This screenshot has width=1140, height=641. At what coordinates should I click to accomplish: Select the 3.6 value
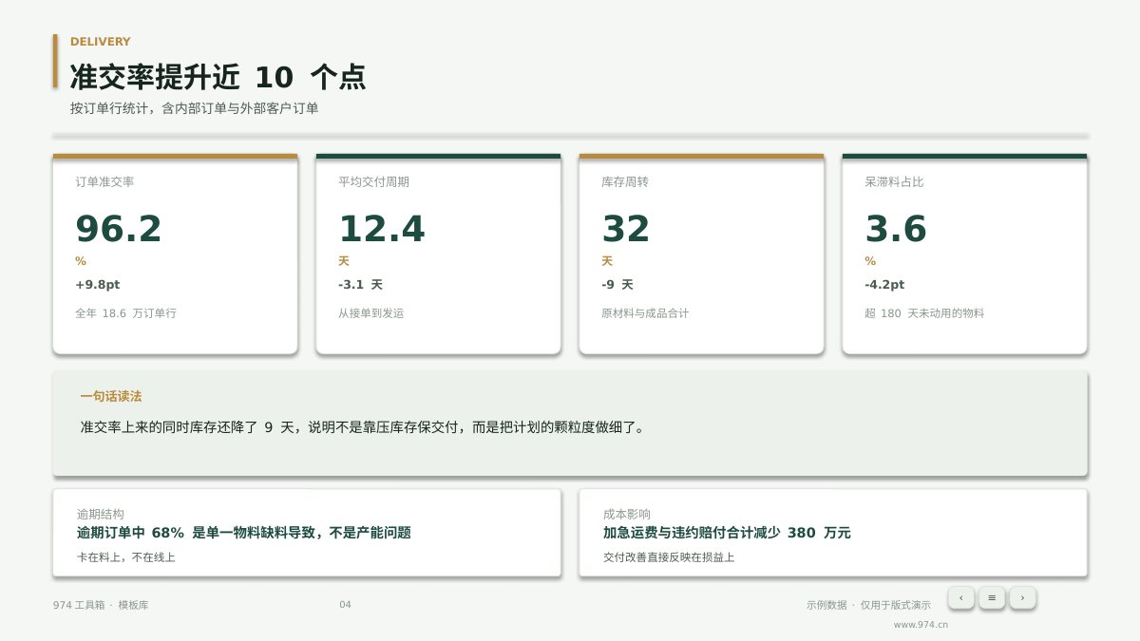point(896,229)
